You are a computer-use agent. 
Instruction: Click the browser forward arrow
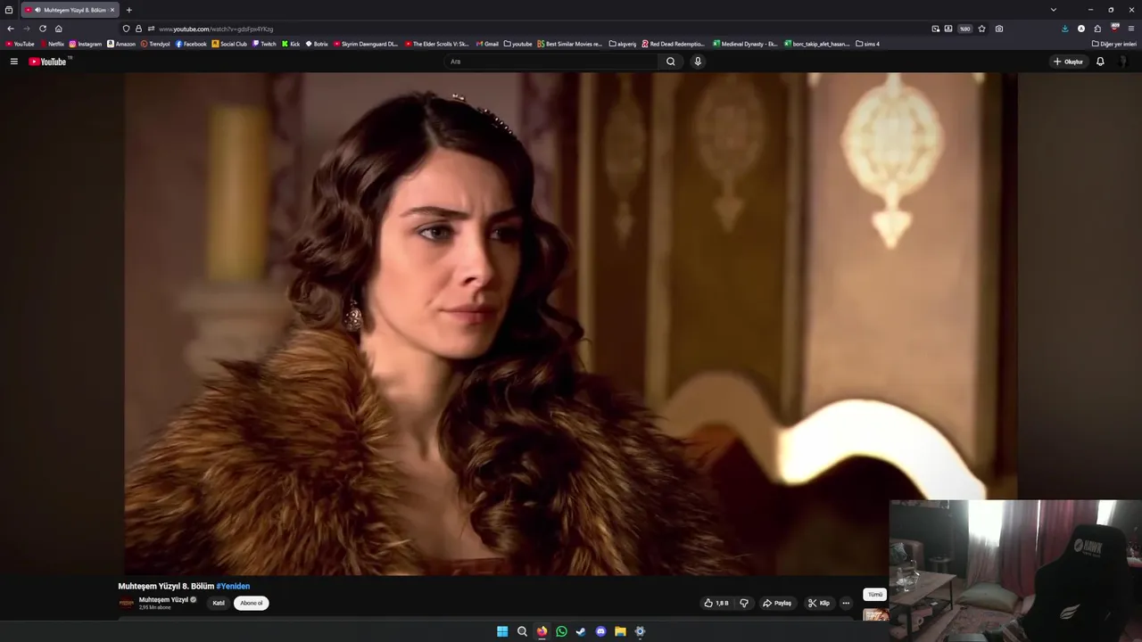[27, 29]
